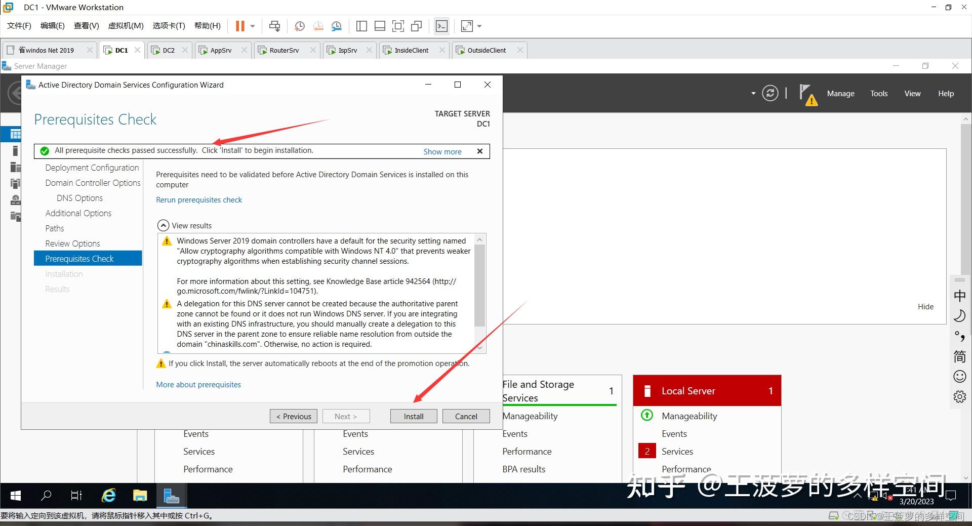Switch to the RouterSrv tab
Image resolution: width=972 pixels, height=526 pixels.
tap(284, 50)
